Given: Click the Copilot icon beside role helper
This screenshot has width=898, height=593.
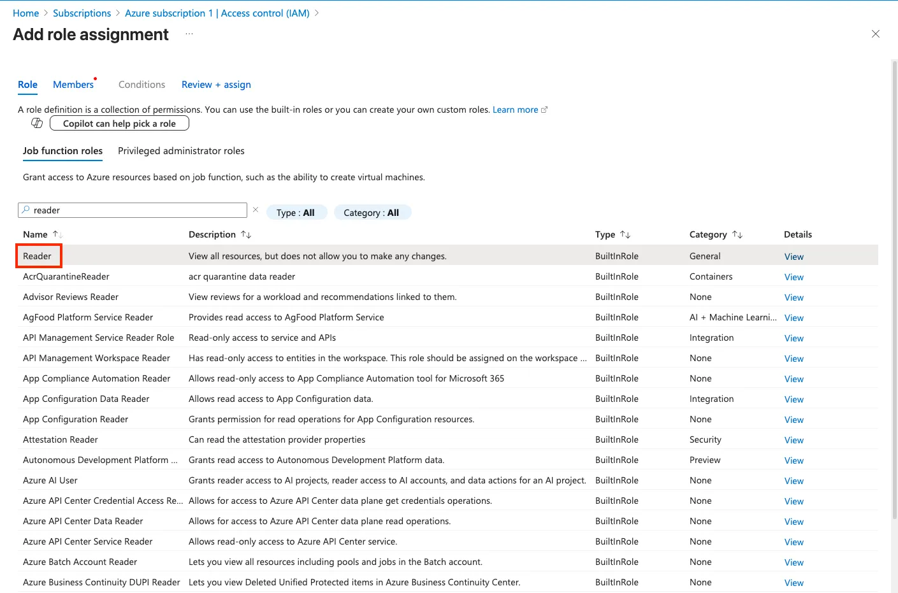Looking at the screenshot, I should coord(37,123).
